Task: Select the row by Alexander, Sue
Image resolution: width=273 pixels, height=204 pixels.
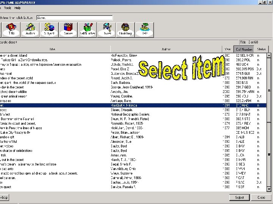Action: tap(133, 142)
